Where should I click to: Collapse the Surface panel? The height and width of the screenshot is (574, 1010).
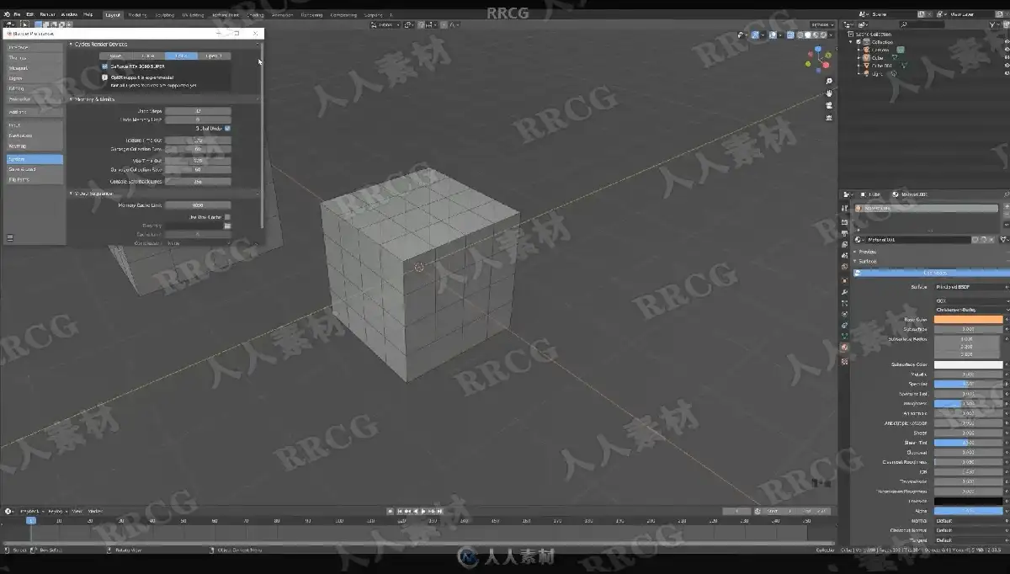tap(855, 261)
